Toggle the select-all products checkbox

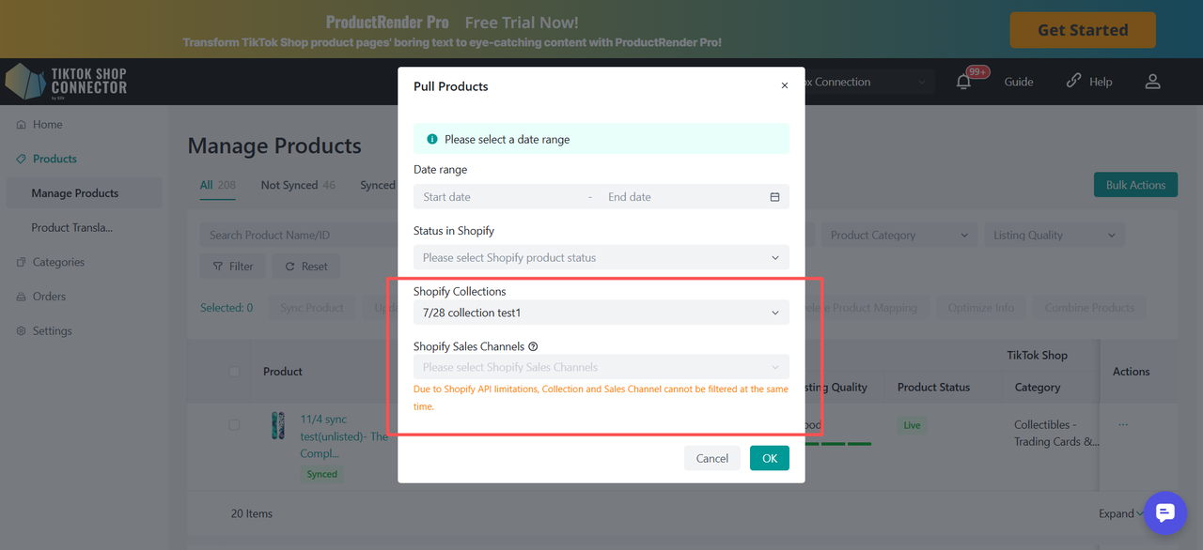coord(235,372)
